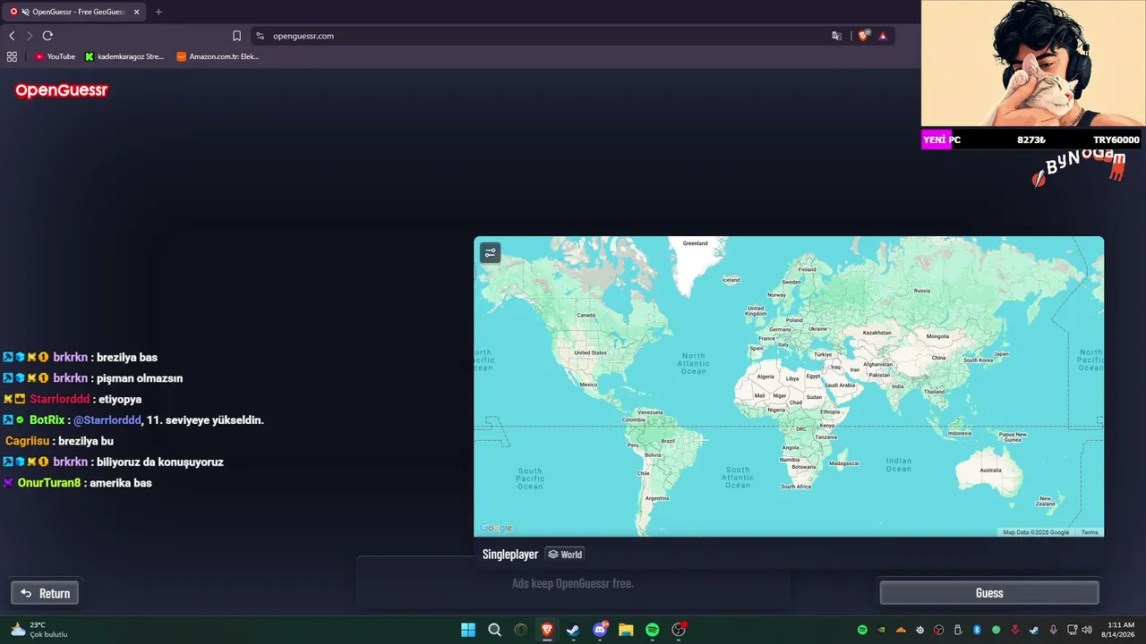Image resolution: width=1146 pixels, height=644 pixels.
Task: Click the Guess button
Action: (x=989, y=593)
